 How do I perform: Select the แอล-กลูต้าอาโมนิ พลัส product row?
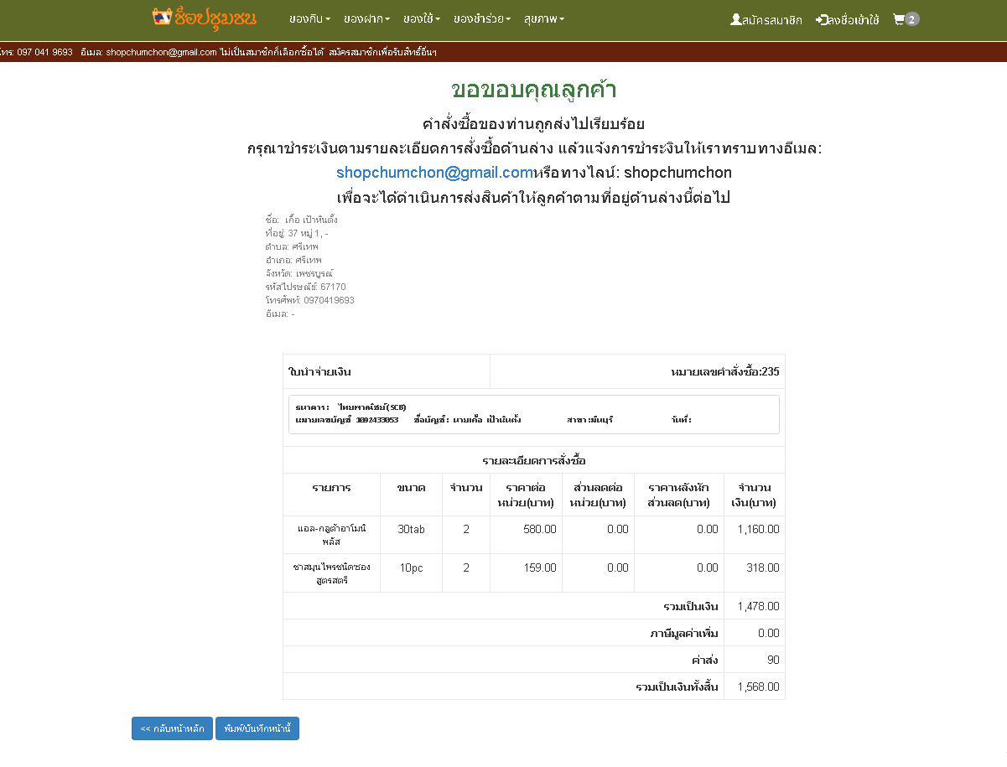tap(332, 535)
